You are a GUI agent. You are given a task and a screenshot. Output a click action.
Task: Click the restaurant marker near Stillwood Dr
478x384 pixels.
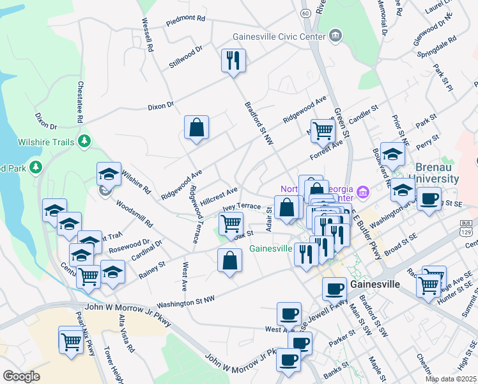(x=233, y=61)
